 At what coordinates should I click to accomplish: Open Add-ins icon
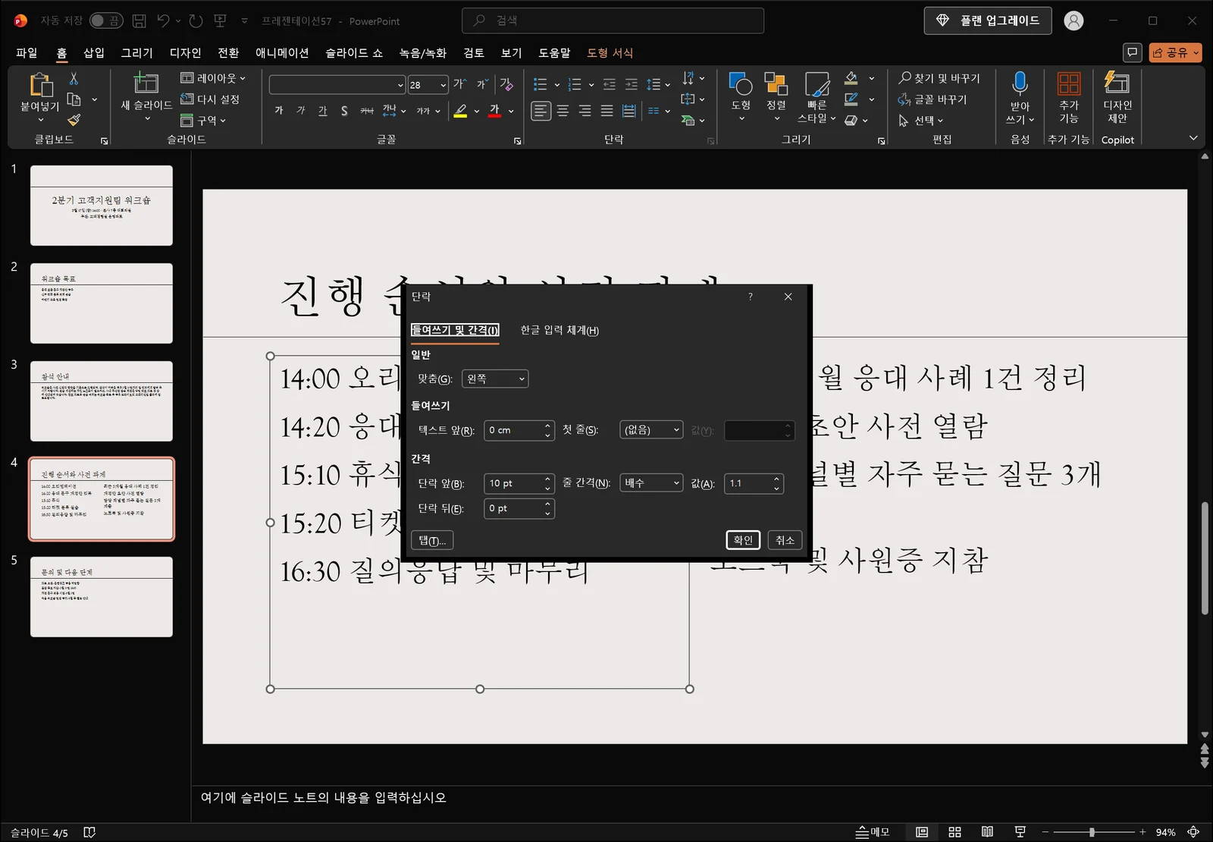(1069, 83)
